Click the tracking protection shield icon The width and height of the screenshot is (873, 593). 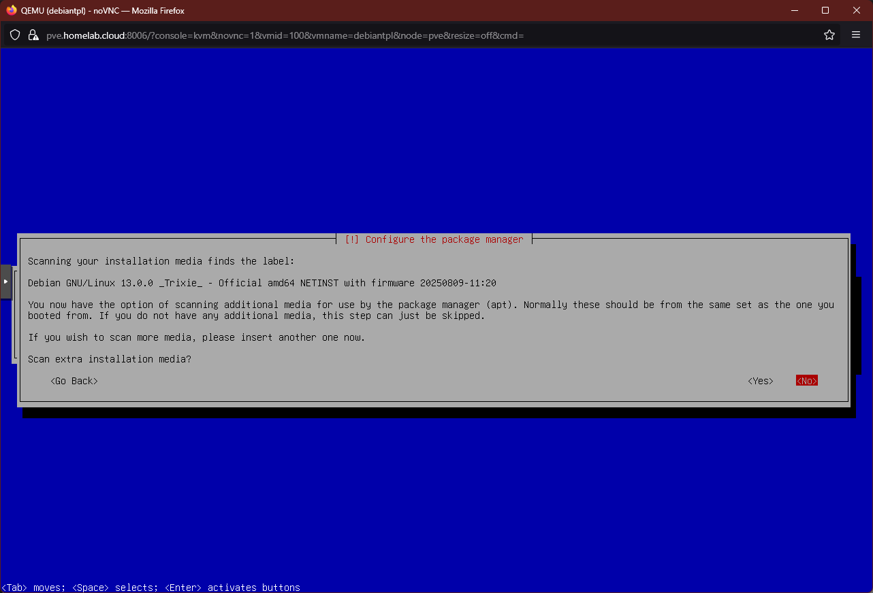pyautogui.click(x=14, y=35)
